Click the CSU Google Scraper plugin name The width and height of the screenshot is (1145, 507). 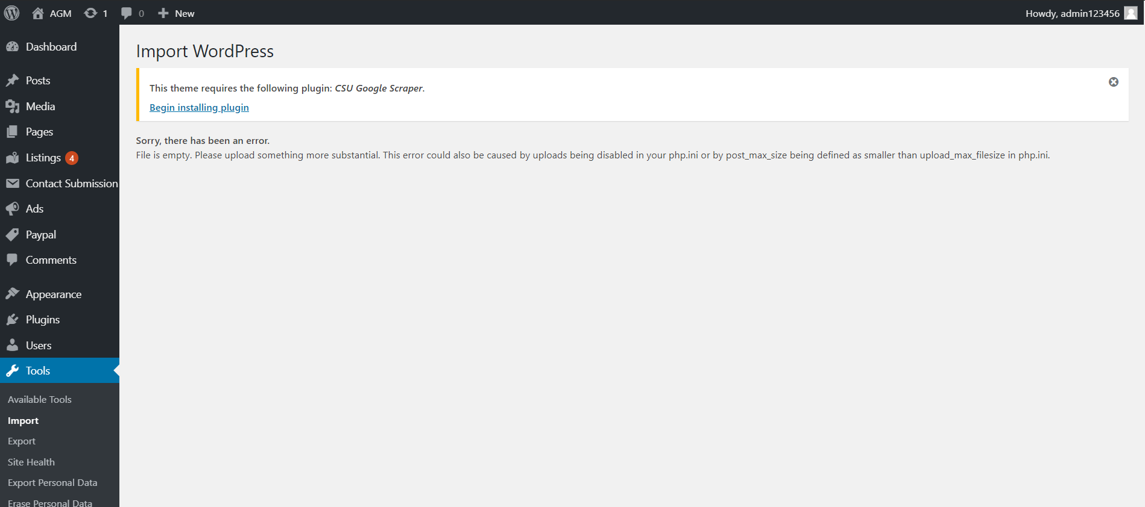[x=379, y=88]
